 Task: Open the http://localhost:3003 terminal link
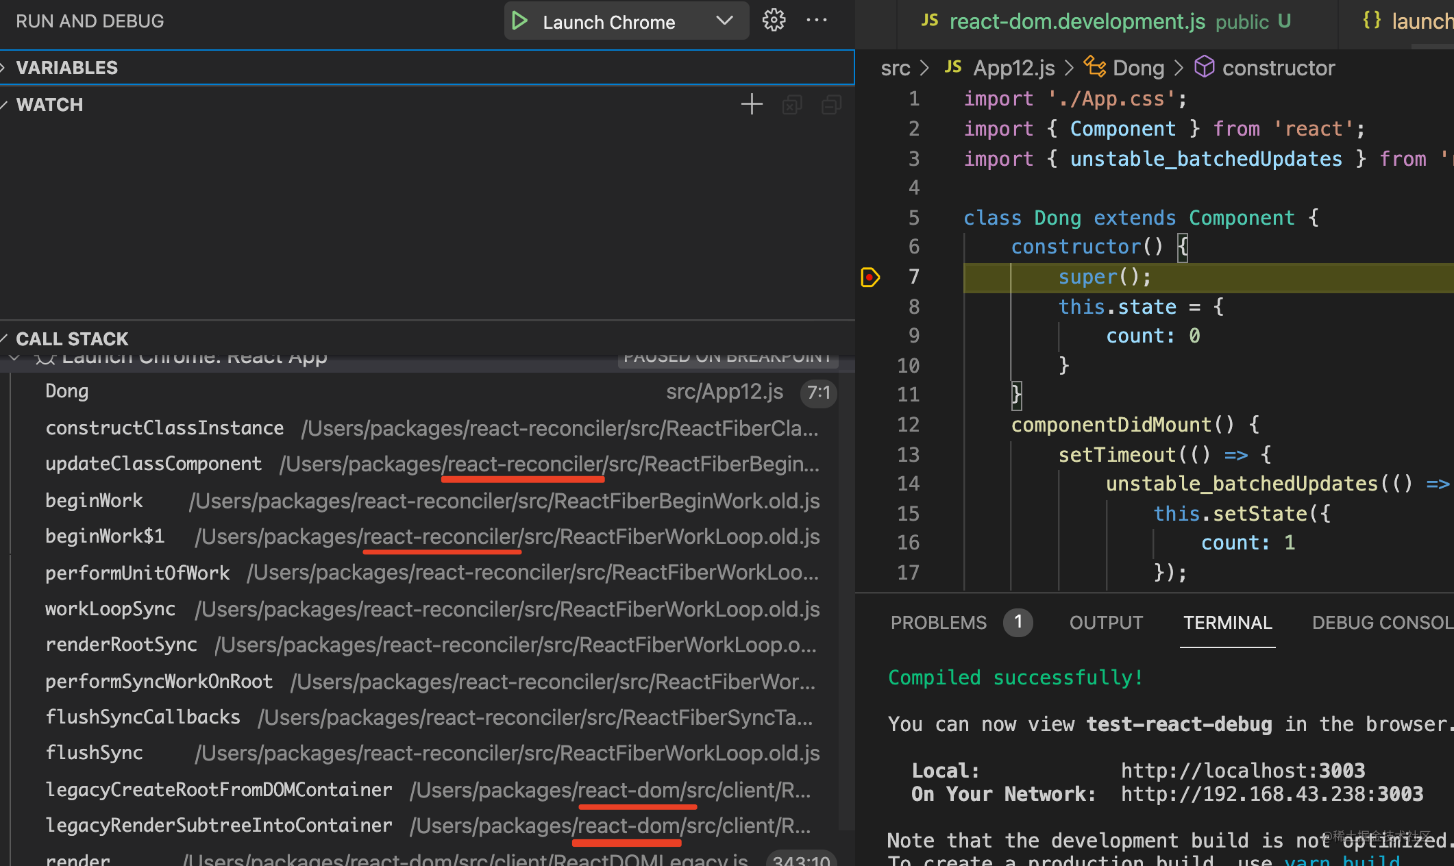point(1242,771)
